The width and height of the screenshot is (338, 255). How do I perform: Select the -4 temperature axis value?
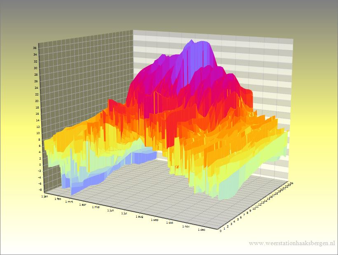tap(40, 177)
